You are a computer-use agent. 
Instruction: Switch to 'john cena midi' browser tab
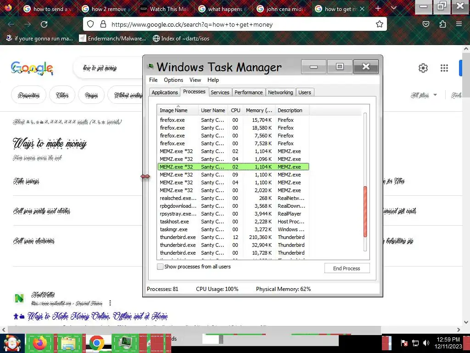pos(280,9)
